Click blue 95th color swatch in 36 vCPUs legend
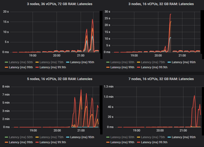 pos(67,62)
